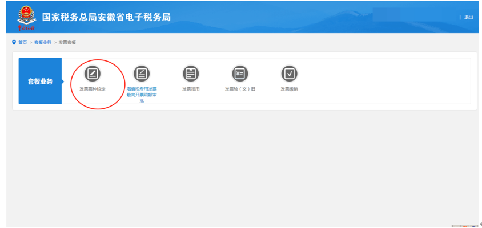Select the 套餐业务 blue tab
The height and width of the screenshot is (228, 482).
point(41,82)
